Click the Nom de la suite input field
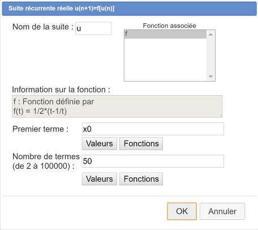This screenshot has width=258, height=230. [x=93, y=28]
